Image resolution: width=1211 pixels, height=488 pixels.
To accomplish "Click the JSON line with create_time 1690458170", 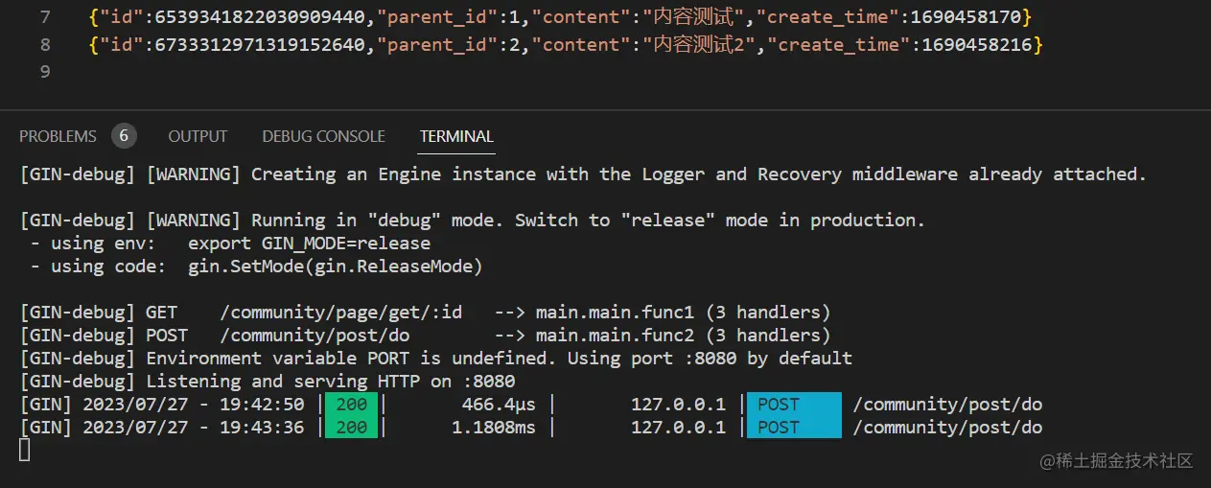I will coord(560,17).
